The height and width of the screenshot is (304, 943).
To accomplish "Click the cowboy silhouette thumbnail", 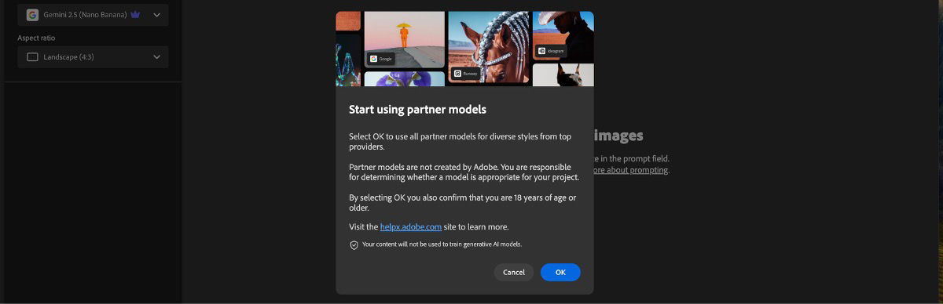I will pyautogui.click(x=563, y=35).
